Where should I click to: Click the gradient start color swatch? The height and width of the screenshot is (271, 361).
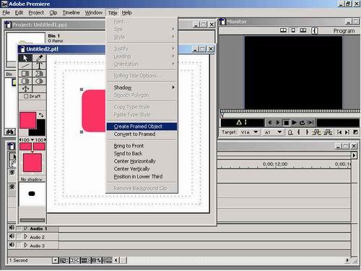pos(25,146)
